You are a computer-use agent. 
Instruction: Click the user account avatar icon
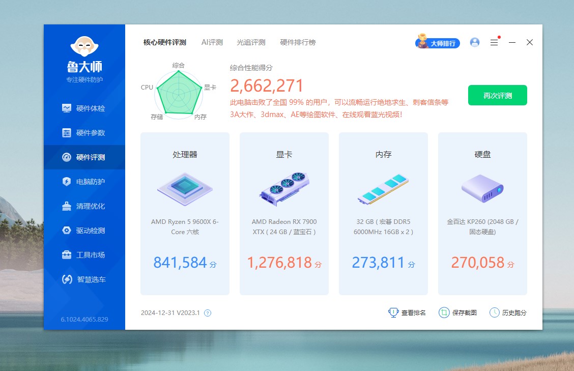[475, 42]
